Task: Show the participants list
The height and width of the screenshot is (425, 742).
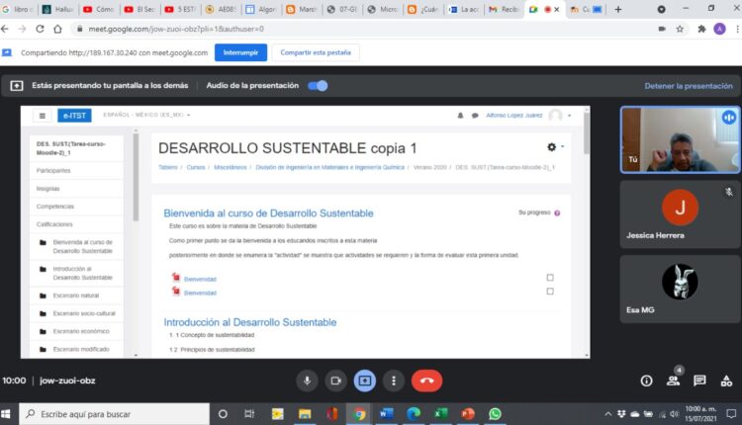Action: pyautogui.click(x=673, y=381)
